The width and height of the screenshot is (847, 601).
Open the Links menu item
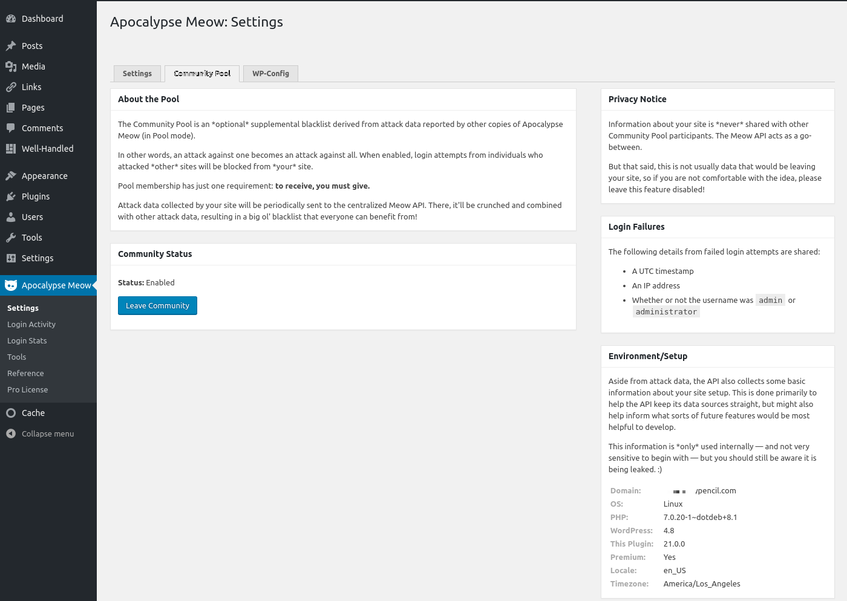(x=48, y=87)
